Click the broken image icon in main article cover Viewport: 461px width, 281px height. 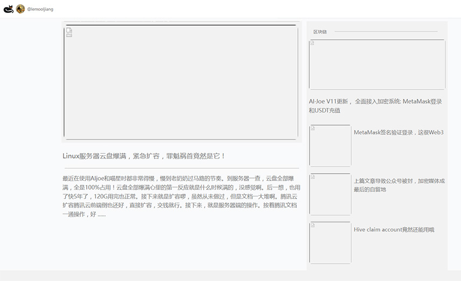(x=69, y=32)
